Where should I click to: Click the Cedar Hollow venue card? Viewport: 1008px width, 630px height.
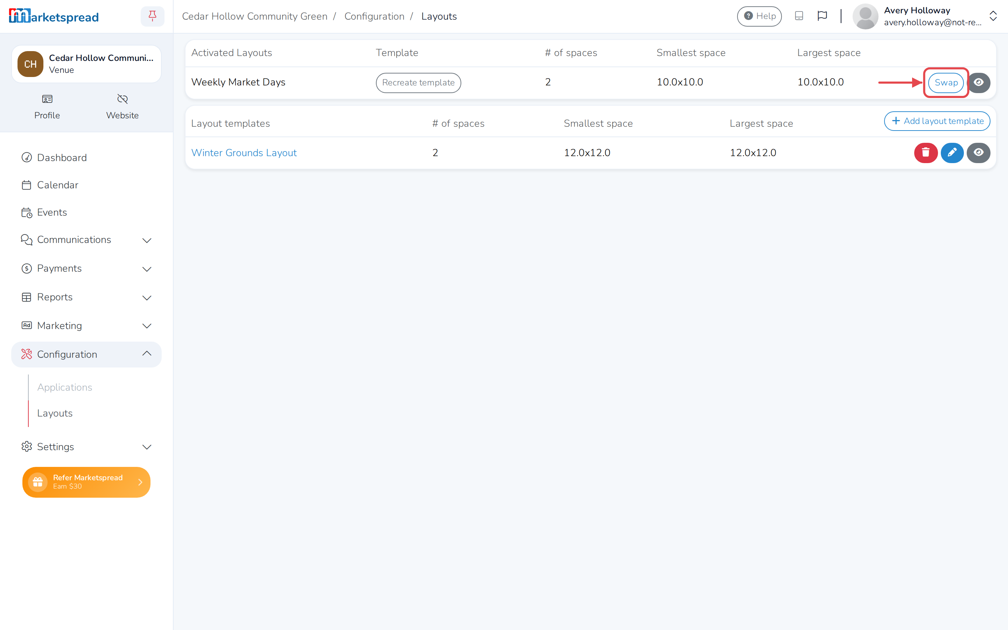pyautogui.click(x=86, y=64)
